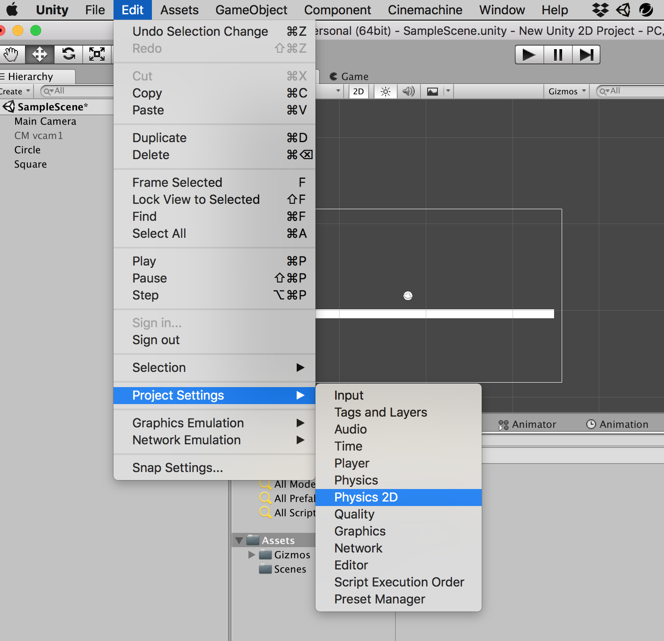The image size is (664, 641).
Task: Open the Cinemachine menu
Action: pos(425,10)
